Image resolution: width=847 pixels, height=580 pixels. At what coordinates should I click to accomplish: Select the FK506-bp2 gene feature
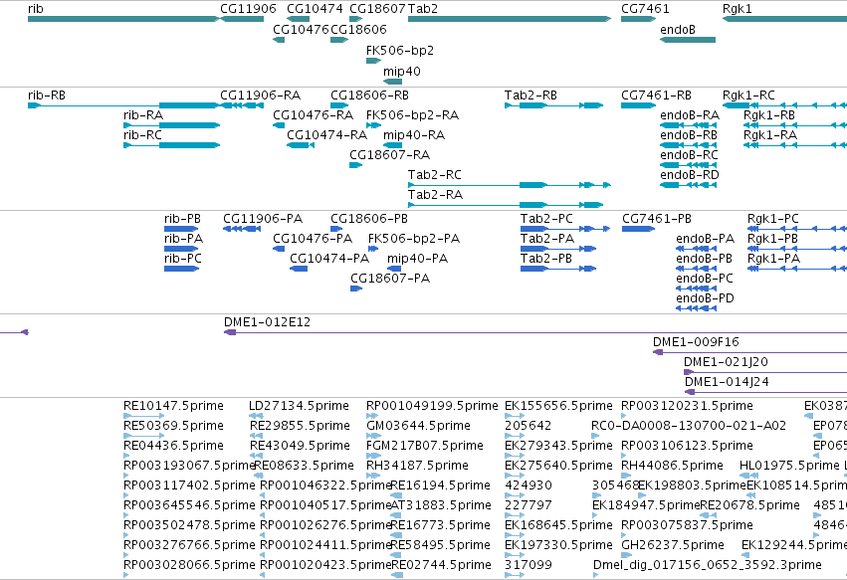click(374, 61)
